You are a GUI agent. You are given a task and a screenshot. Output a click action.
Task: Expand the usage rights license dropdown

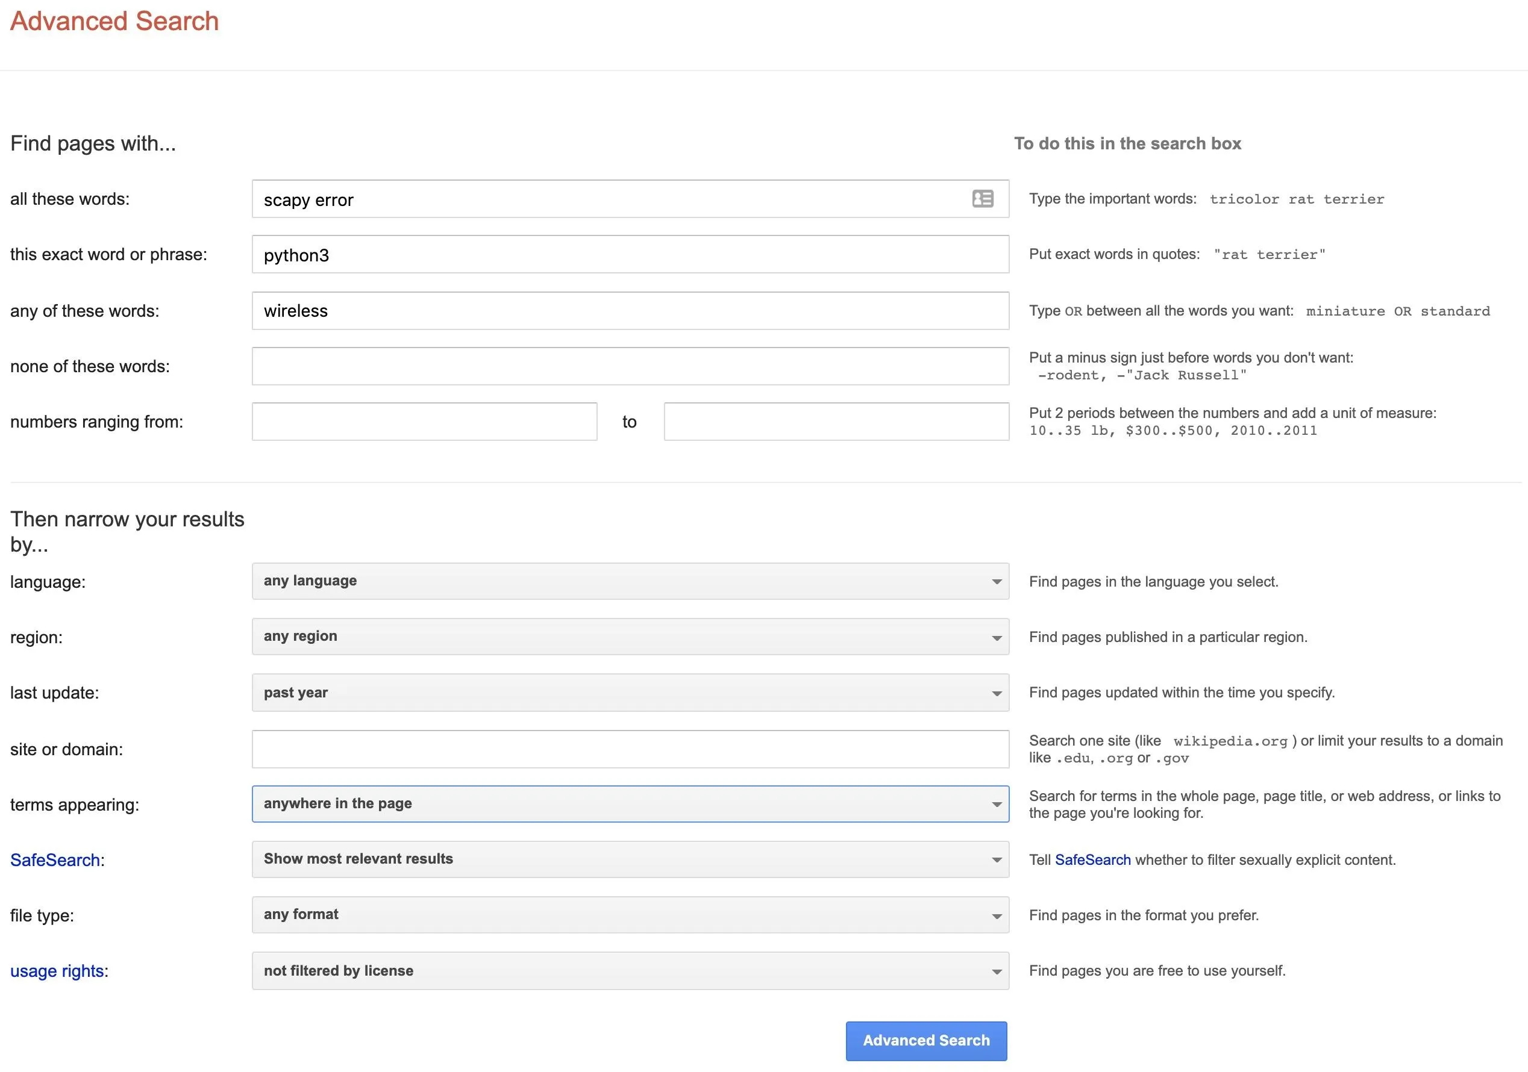click(630, 970)
